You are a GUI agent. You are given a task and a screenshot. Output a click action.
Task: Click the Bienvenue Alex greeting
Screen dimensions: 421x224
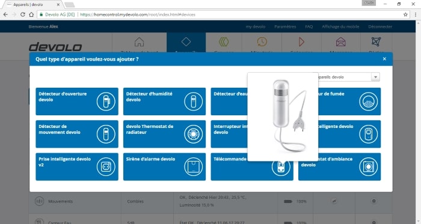pos(43,26)
